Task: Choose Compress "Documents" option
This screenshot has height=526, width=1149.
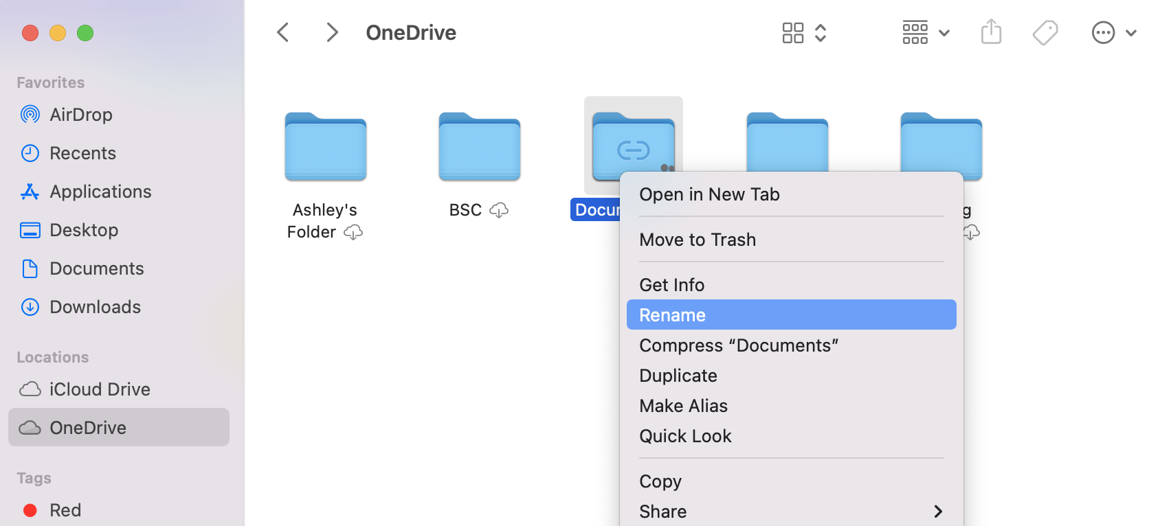Action: (x=792, y=345)
